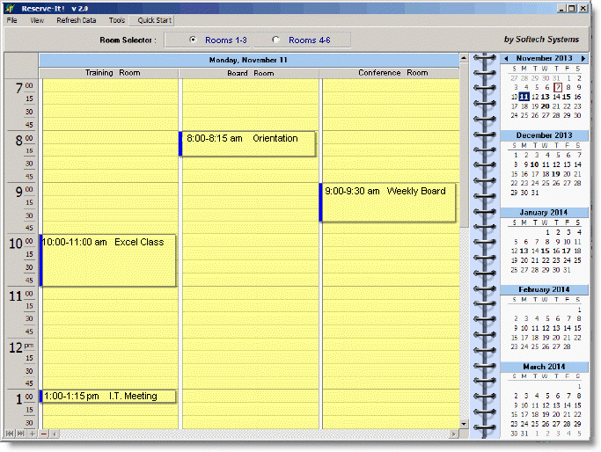This screenshot has height=452, width=601.
Task: Click the Board Room column header
Action: (x=249, y=73)
